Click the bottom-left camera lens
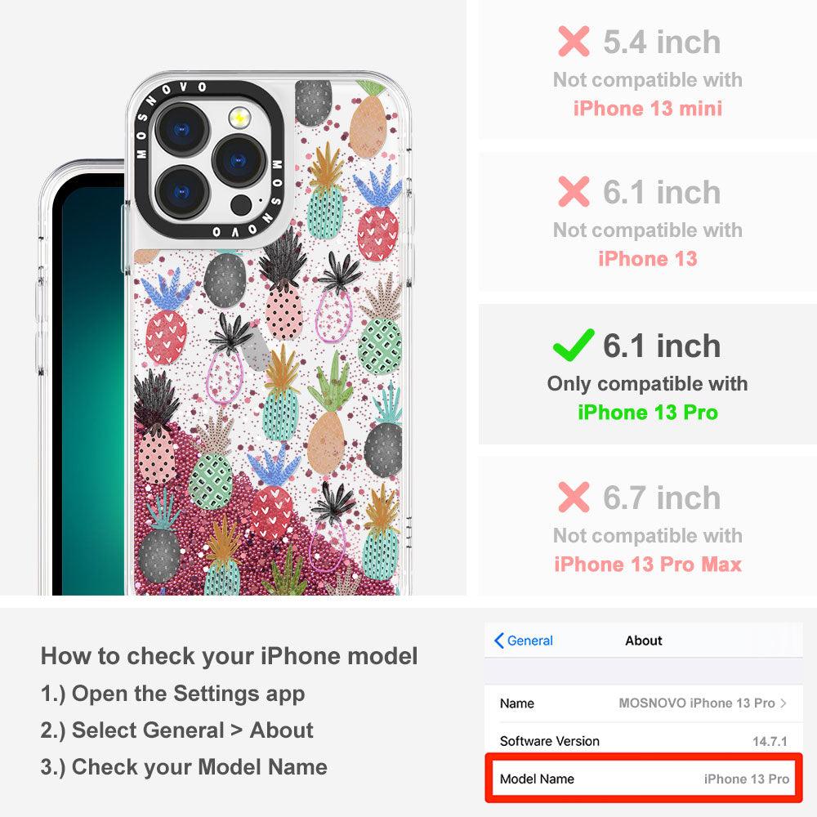The image size is (817, 817). coord(182,193)
